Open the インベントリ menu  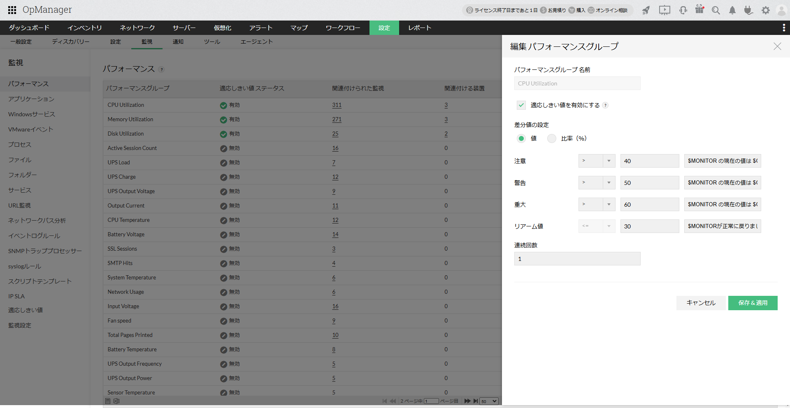click(x=85, y=28)
